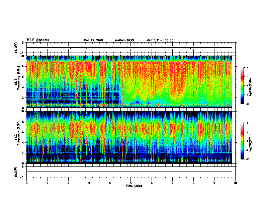Click the ch.2 spectrogram color scale bar
Image resolution: width=265 pixels, height=205 pixels.
[242, 141]
